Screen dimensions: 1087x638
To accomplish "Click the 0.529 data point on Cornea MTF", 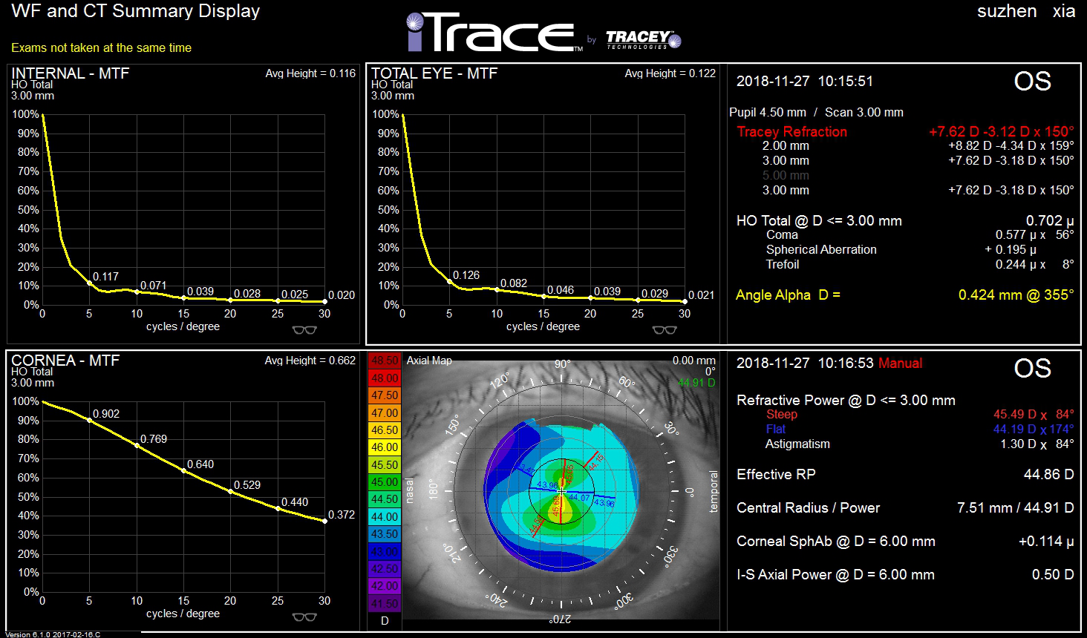I will (230, 491).
